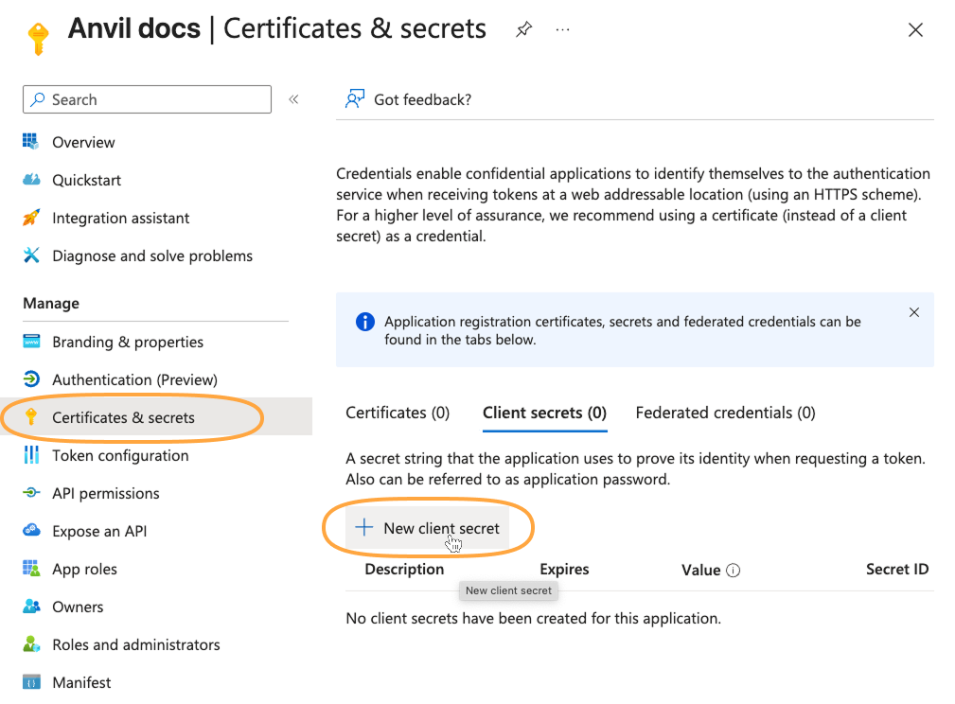Viewport: 955px width, 704px height.
Task: Open Authentication (Preview) settings
Action: 133,379
